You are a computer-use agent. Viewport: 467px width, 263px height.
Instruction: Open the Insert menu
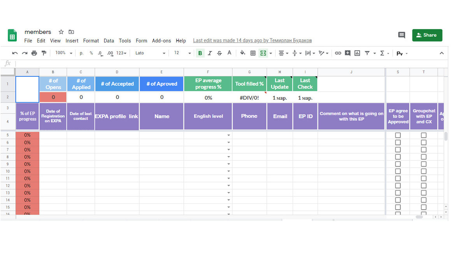pos(72,41)
